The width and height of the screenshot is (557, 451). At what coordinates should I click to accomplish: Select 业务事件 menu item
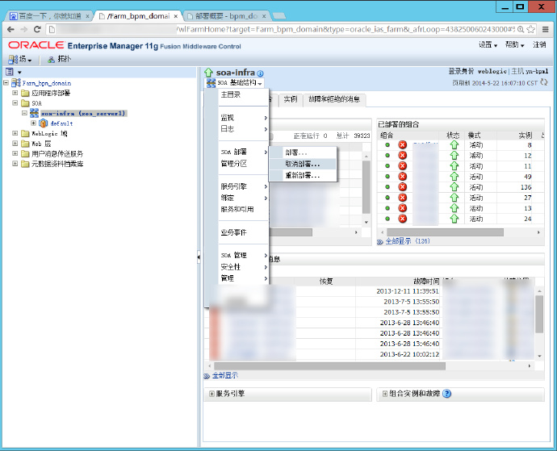(243, 232)
